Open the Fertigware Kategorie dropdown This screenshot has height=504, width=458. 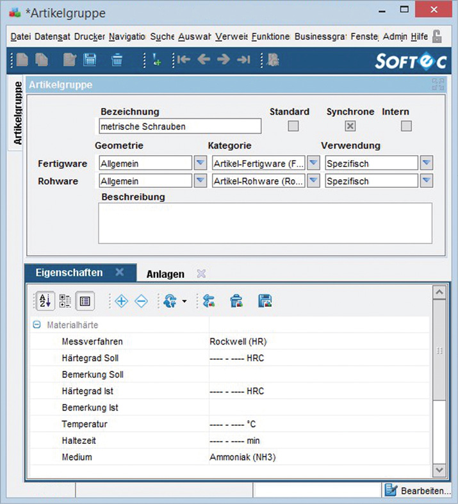[x=313, y=163]
